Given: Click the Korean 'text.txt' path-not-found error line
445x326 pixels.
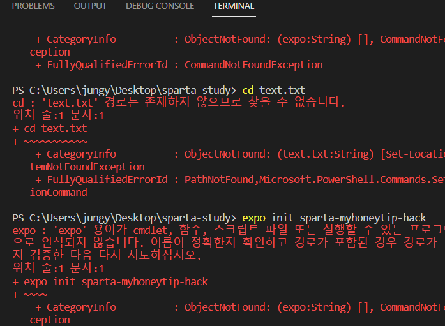Looking at the screenshot, I should (179, 103).
